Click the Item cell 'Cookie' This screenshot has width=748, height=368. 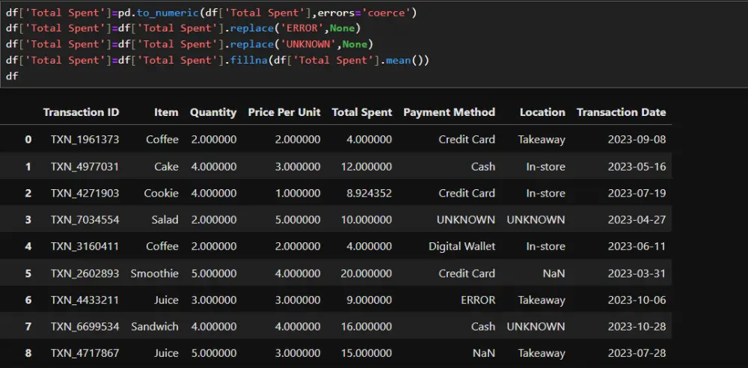point(162,193)
